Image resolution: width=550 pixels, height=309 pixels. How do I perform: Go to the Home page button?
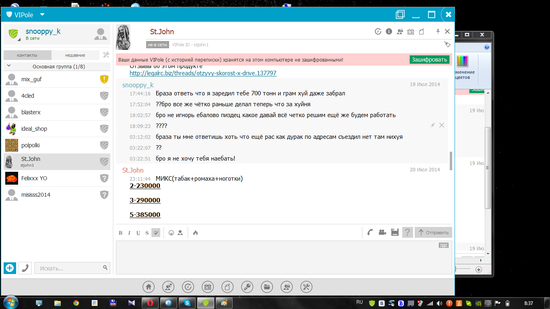[149, 287]
